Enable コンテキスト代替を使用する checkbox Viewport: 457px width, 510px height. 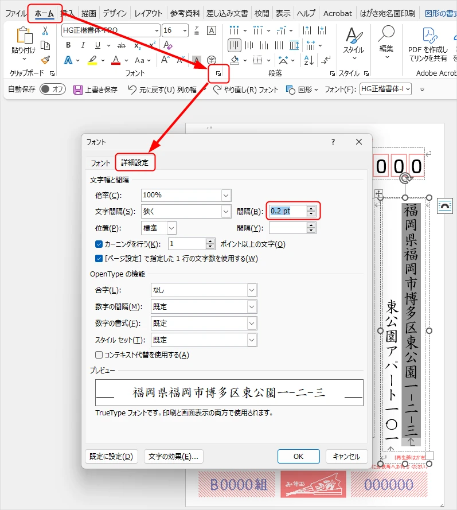(99, 355)
